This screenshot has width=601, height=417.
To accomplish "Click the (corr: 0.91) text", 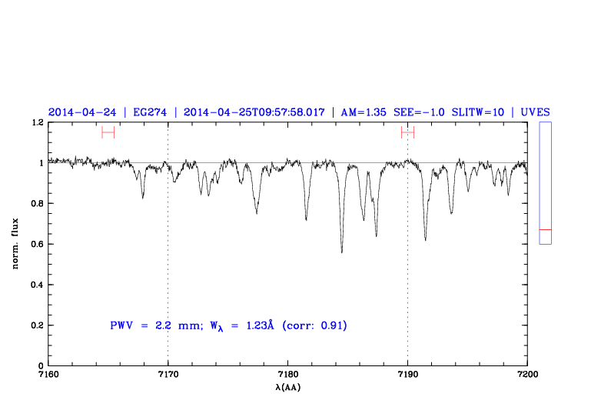I will (x=315, y=325).
